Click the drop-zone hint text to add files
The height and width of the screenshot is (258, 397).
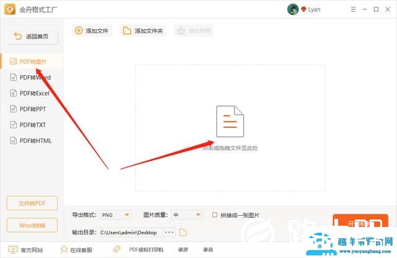[x=230, y=148]
